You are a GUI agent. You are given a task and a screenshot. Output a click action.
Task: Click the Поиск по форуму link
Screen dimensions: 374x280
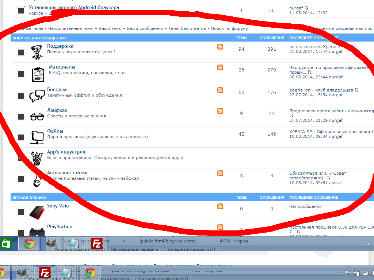[x=229, y=28]
